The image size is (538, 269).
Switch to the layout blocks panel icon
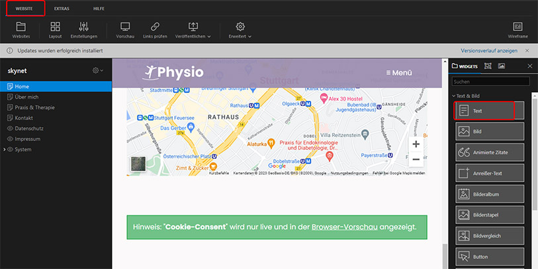(x=488, y=66)
